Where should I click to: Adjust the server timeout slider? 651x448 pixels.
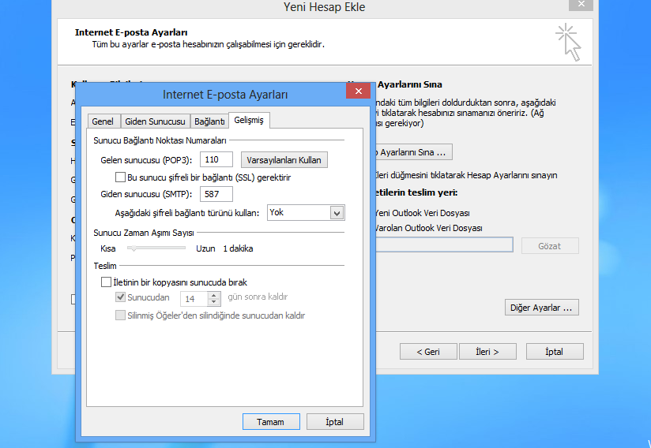(134, 248)
